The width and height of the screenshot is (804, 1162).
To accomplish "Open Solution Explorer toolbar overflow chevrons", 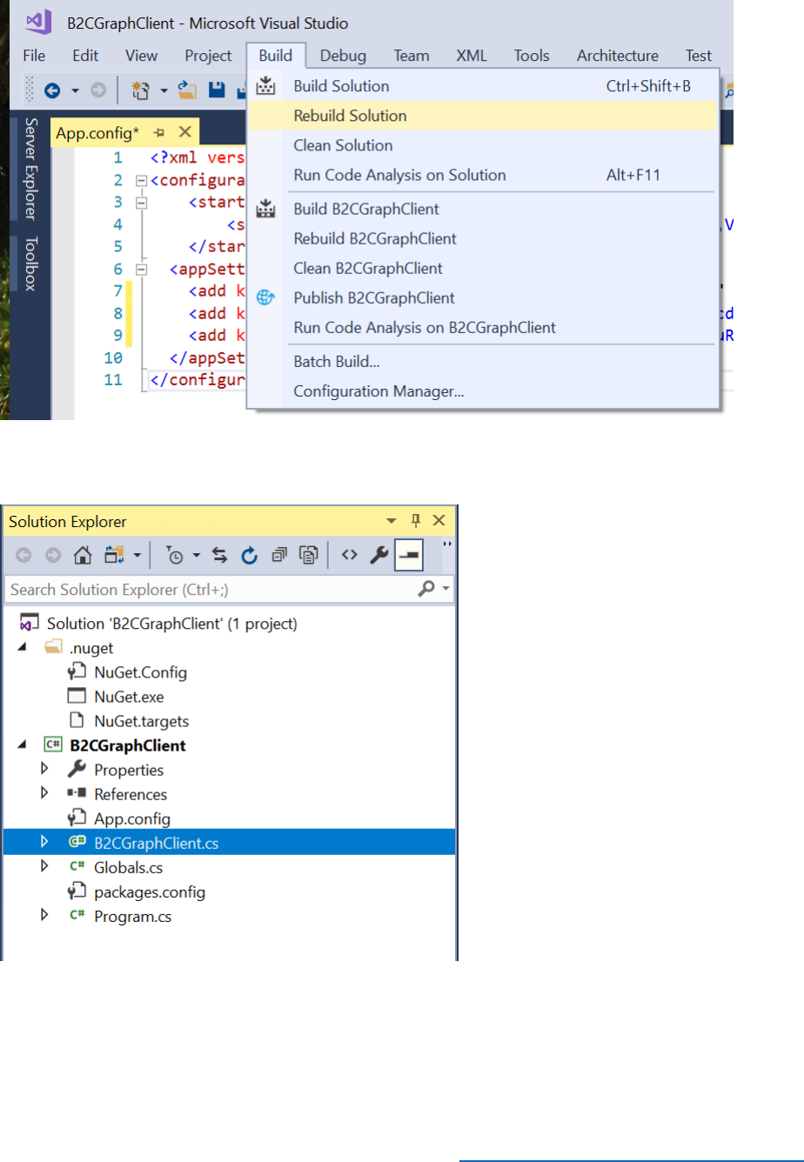I will click(x=448, y=544).
